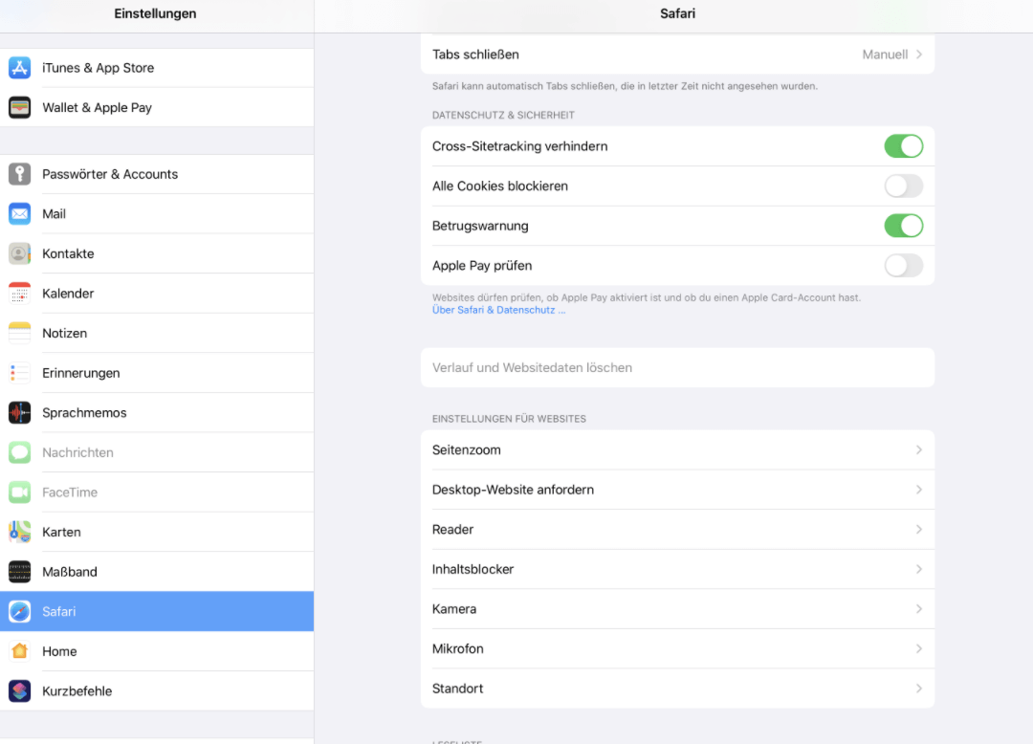This screenshot has height=744, width=1033.
Task: Open Desktop-Website anfordern row
Action: coord(676,490)
